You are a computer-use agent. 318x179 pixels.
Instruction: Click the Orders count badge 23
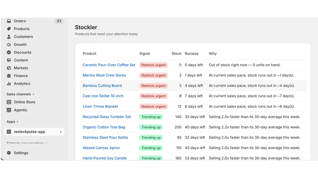(59, 21)
